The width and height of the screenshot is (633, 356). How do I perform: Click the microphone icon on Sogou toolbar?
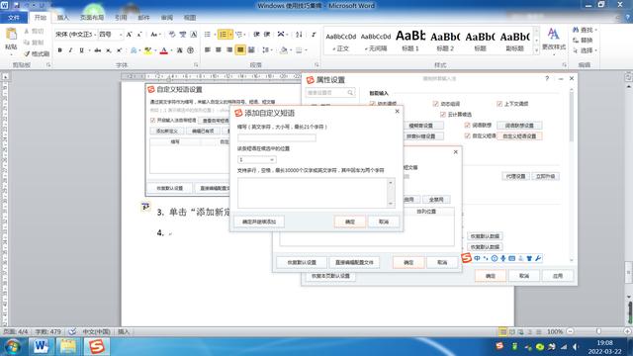503,258
